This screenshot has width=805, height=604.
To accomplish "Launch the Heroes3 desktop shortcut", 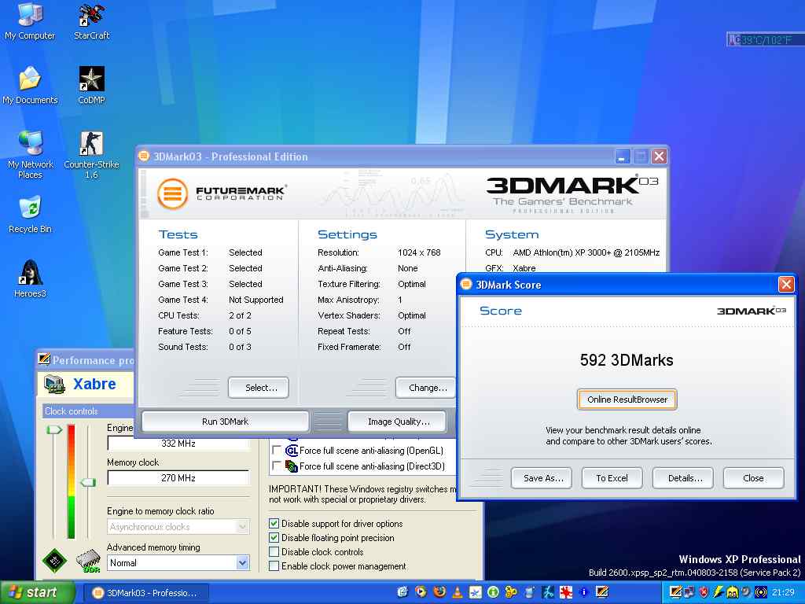I will click(31, 279).
